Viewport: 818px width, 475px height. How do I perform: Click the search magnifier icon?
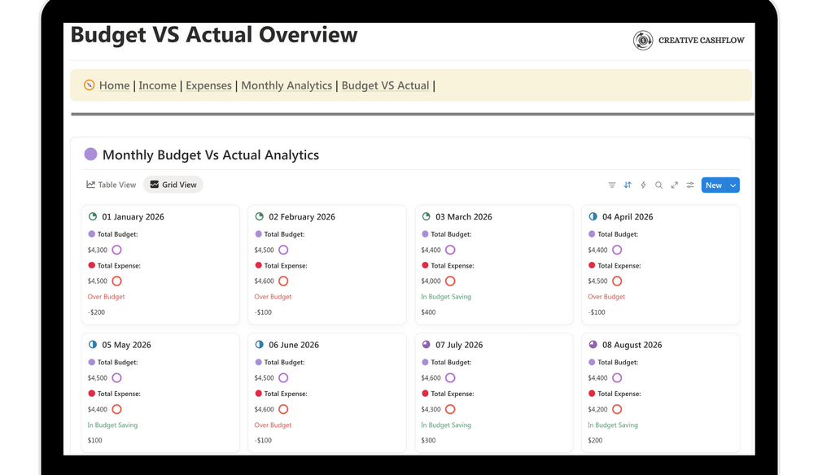coord(658,185)
